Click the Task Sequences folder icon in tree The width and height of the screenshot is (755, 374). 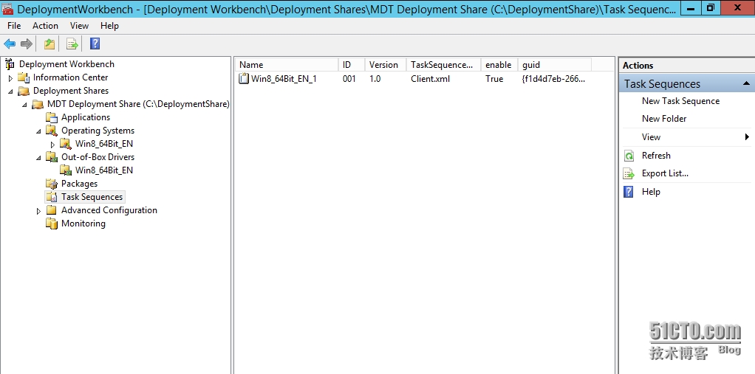52,197
